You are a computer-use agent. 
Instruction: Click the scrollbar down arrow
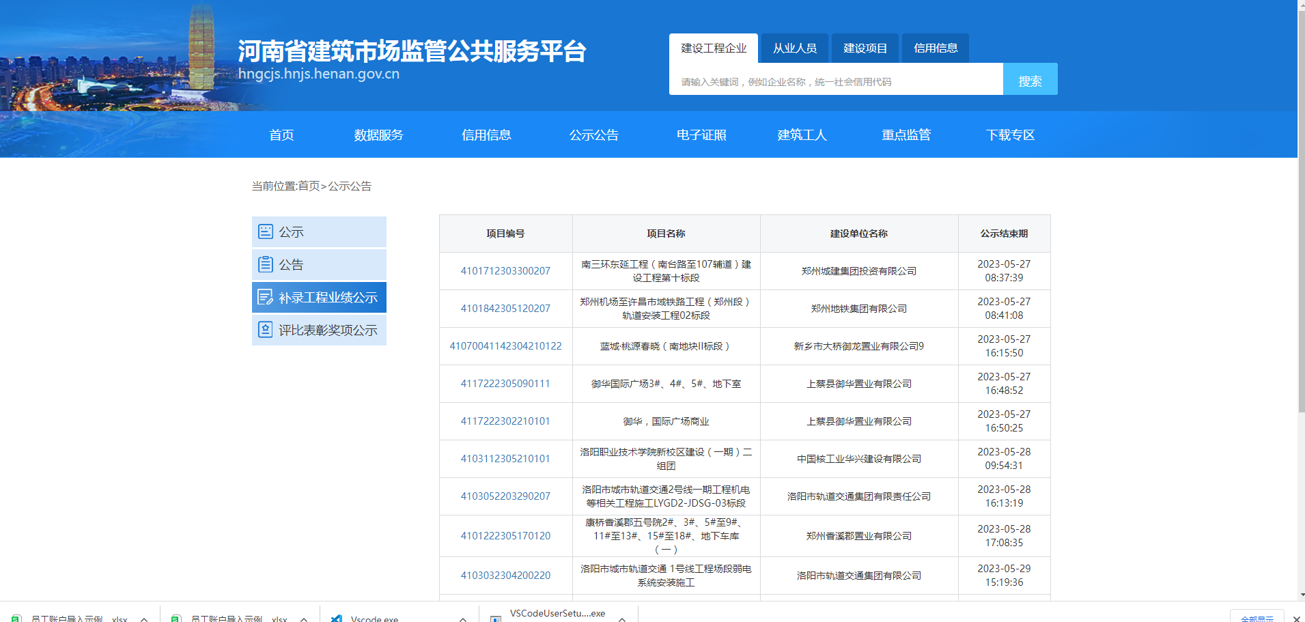(x=1302, y=595)
